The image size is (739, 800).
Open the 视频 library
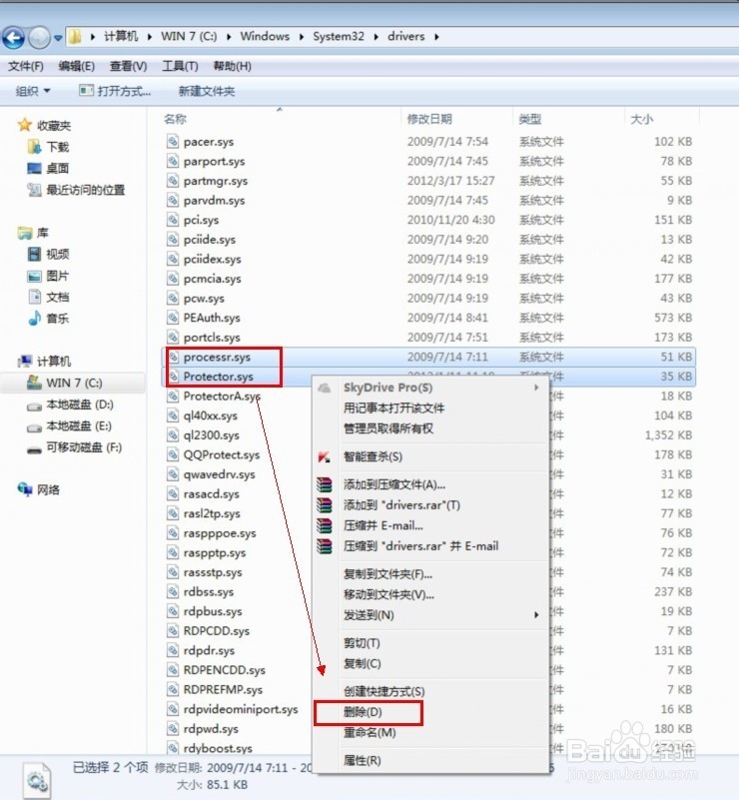click(48, 254)
